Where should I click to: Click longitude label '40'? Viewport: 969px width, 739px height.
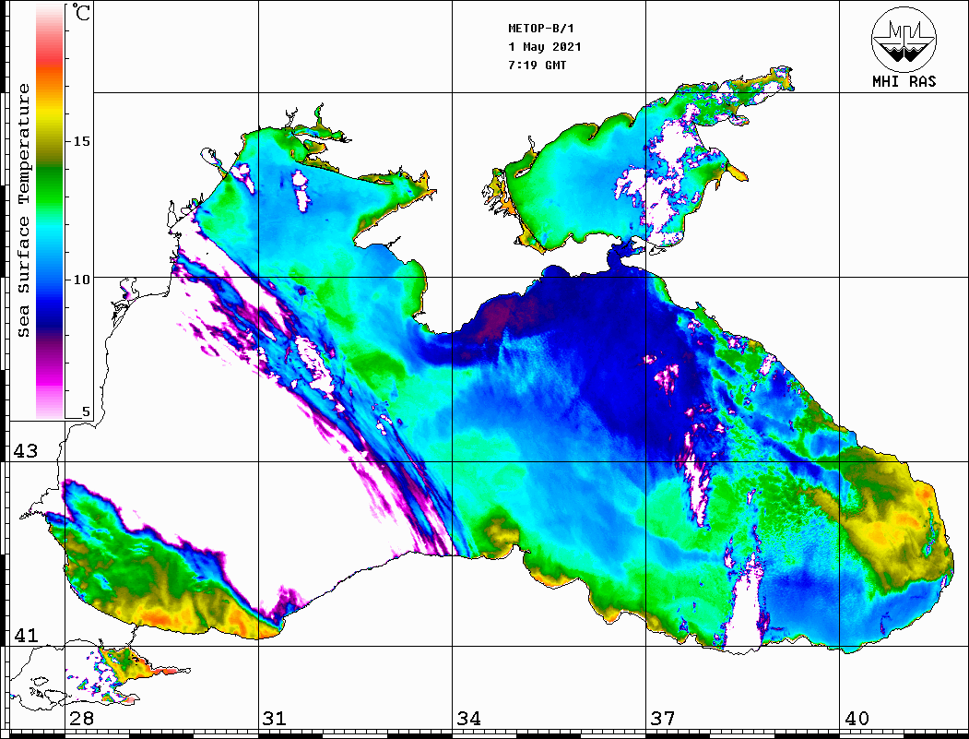[x=857, y=718]
